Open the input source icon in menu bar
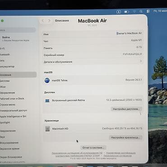 (x=119, y=12)
